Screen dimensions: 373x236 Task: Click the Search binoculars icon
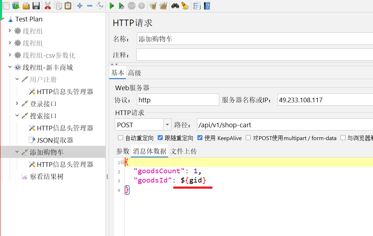[175, 6]
